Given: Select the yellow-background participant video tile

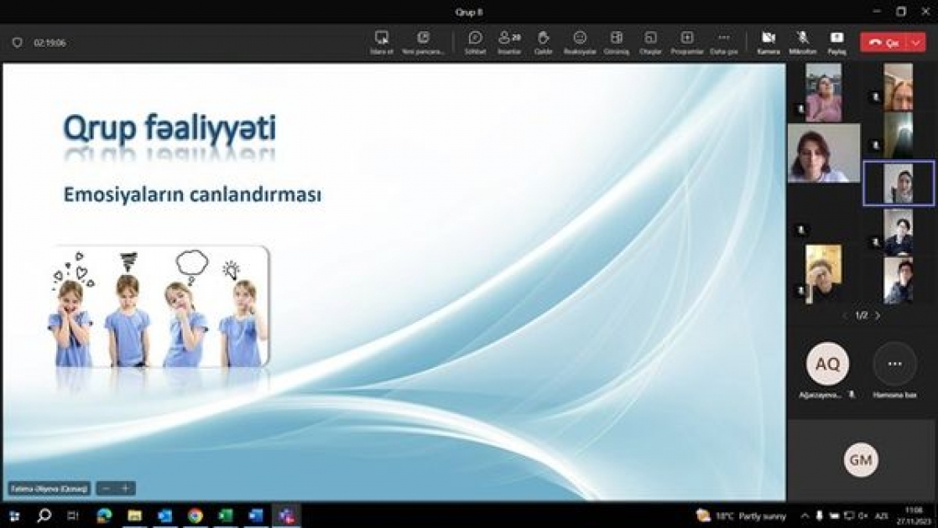Looking at the screenshot, I should pos(823,273).
